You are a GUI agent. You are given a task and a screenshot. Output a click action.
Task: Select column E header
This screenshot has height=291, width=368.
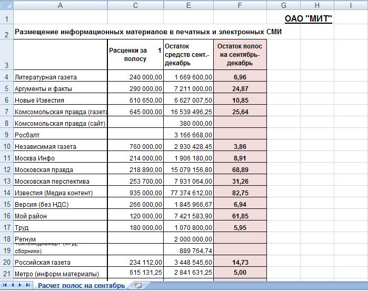tap(188, 5)
